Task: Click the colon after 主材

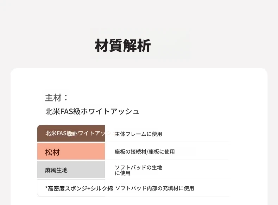Action: tap(66, 98)
